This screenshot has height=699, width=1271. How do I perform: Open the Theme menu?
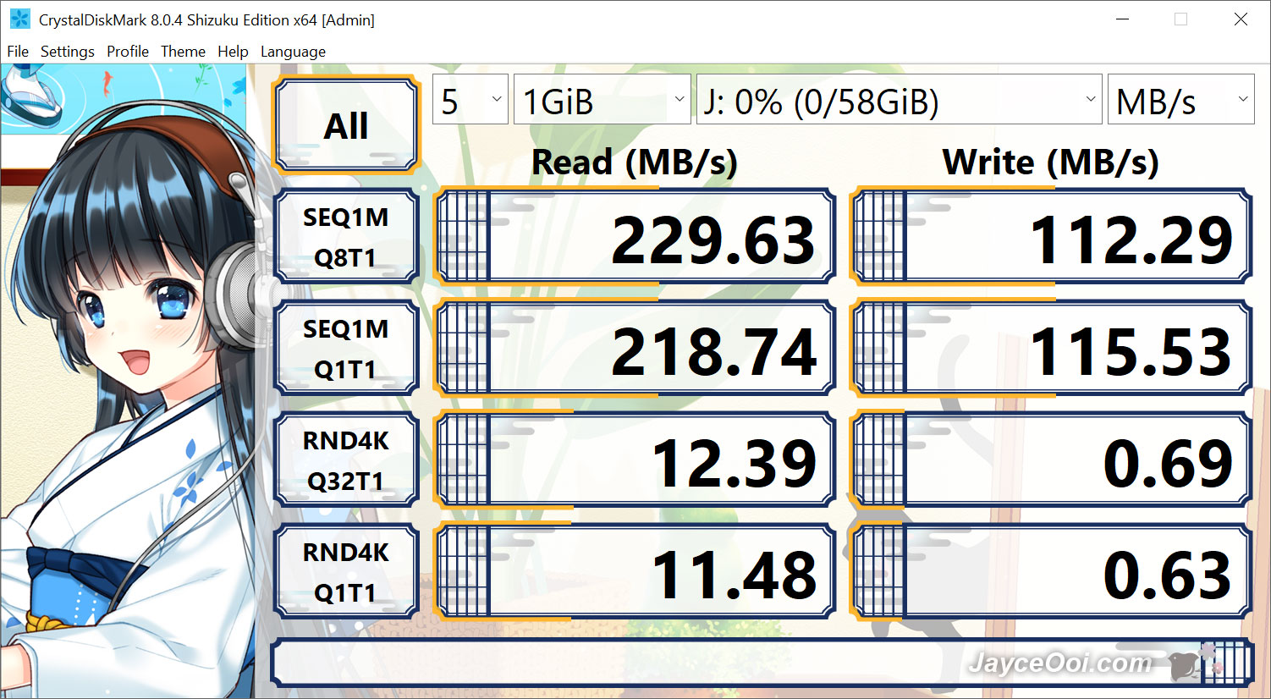pos(183,52)
